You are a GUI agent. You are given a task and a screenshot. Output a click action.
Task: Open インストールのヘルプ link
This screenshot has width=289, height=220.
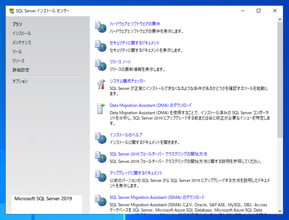(x=126, y=135)
